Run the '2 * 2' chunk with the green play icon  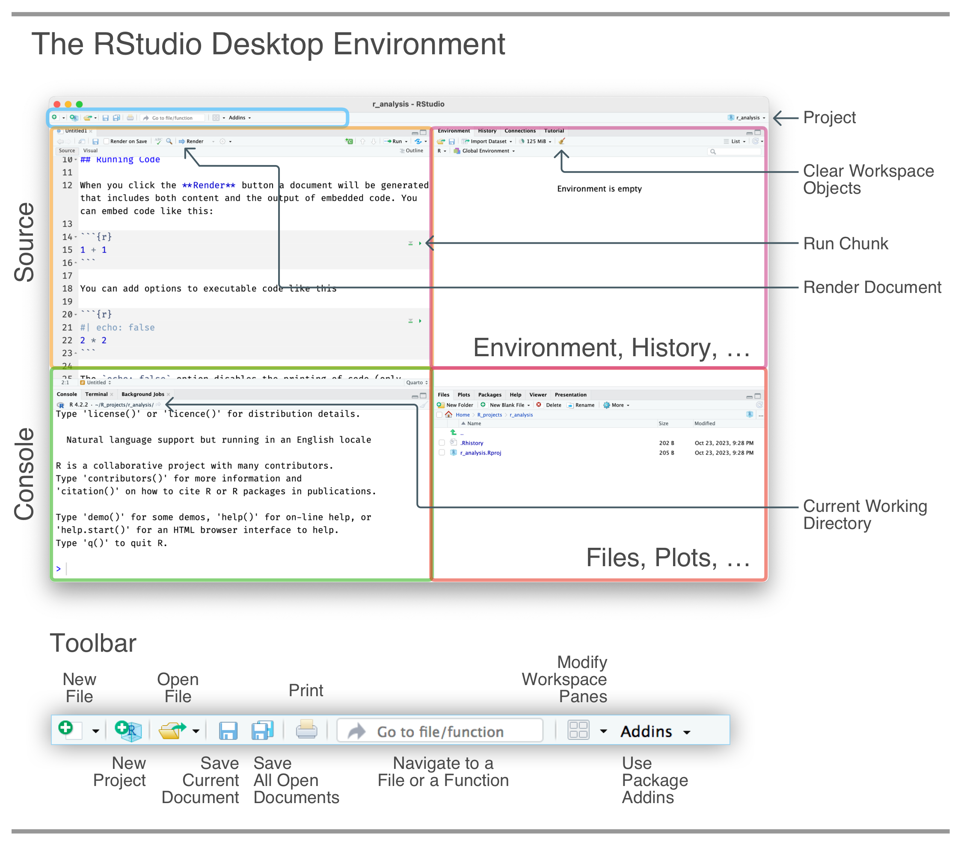coord(420,321)
